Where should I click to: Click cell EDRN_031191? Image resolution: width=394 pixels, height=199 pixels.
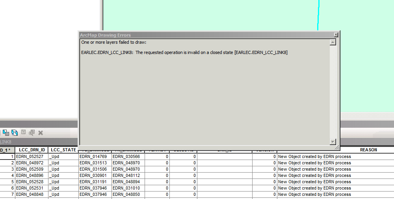point(95,182)
